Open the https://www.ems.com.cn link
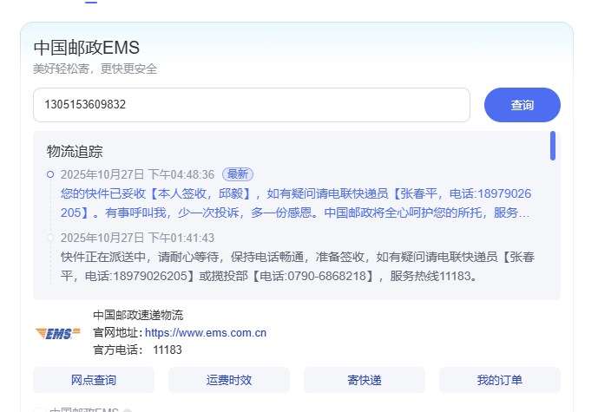Viewport: 598px width, 412px height. pos(205,332)
